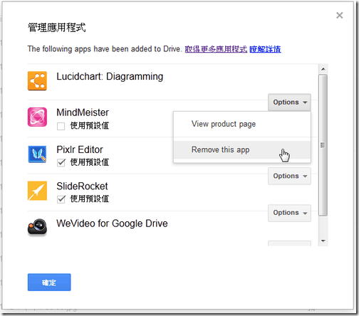Click scrollbar up arrow in app list

[x=323, y=69]
